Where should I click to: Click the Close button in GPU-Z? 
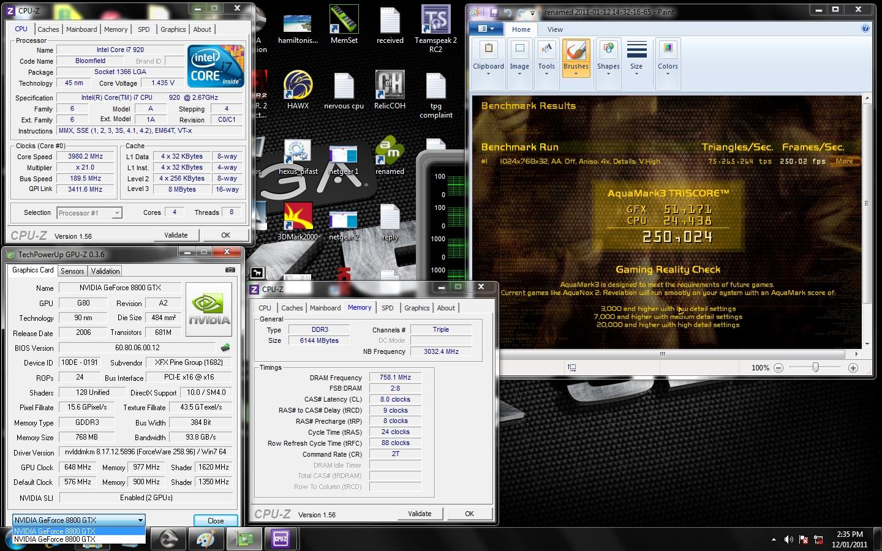216,520
